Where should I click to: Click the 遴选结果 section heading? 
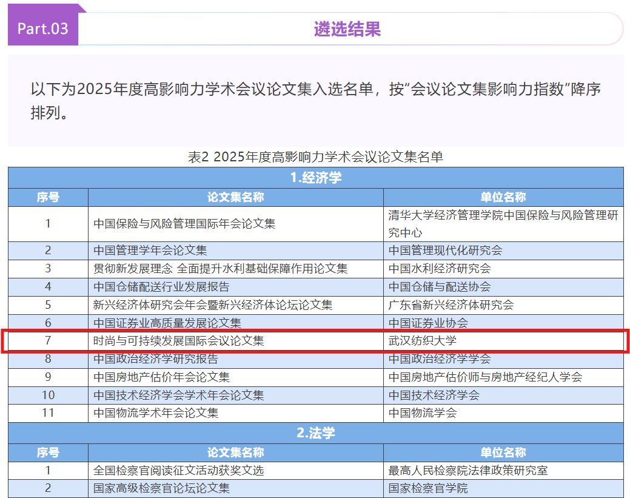point(347,29)
